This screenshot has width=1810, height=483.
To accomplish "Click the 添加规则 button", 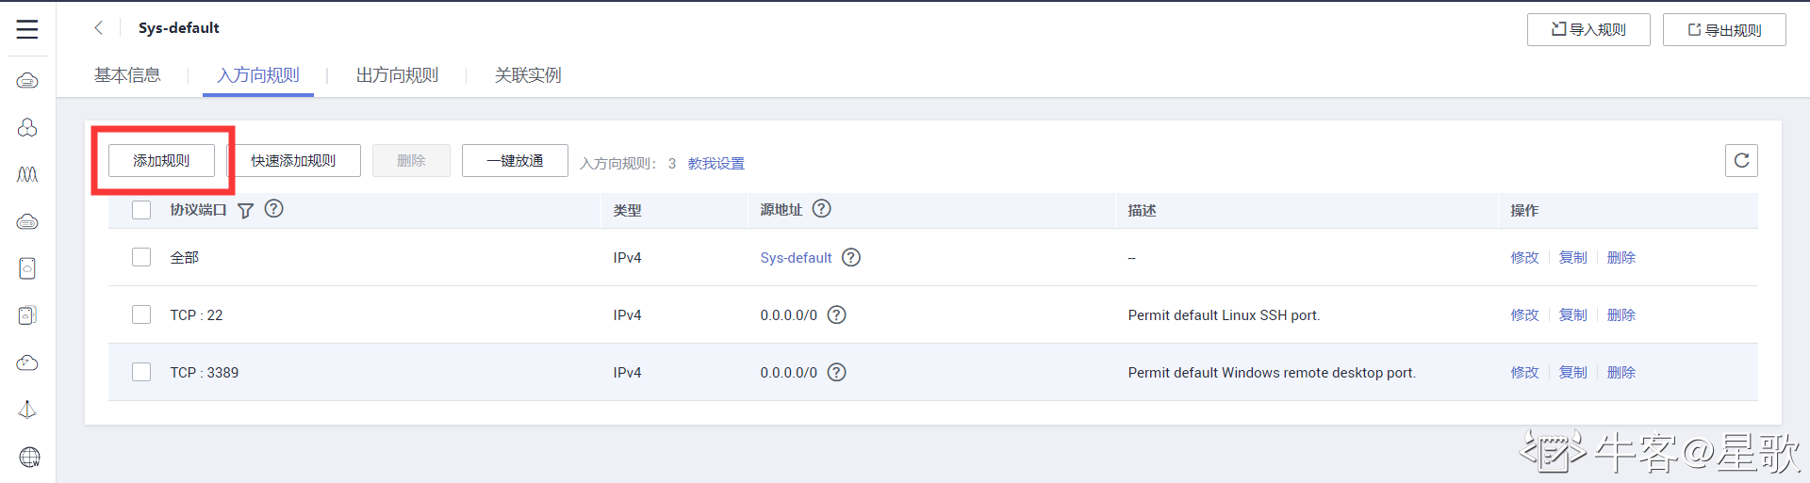I will (161, 161).
